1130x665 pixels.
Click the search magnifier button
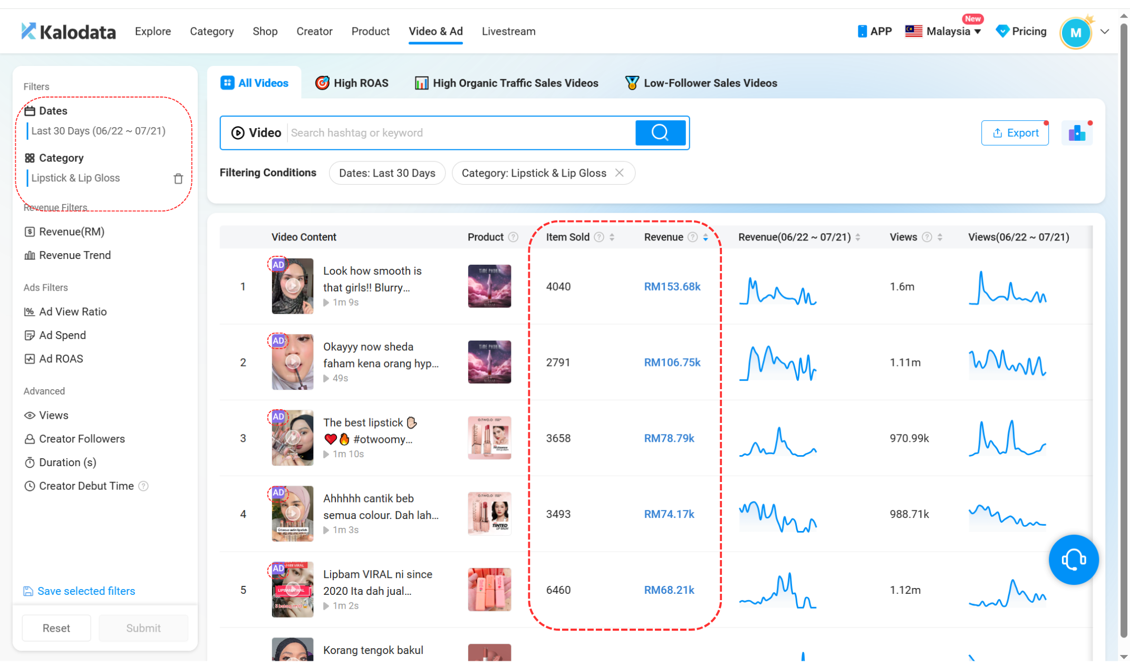pos(660,132)
